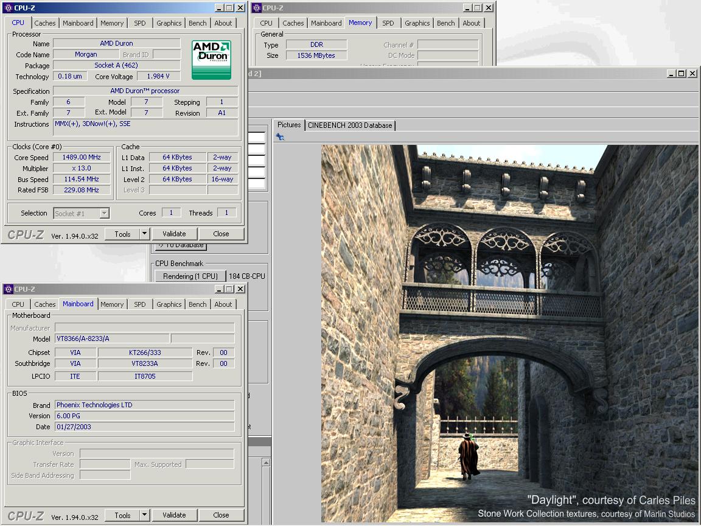Open Caches tab in top-left CPU-Z window
This screenshot has width=701, height=526.
(x=44, y=23)
